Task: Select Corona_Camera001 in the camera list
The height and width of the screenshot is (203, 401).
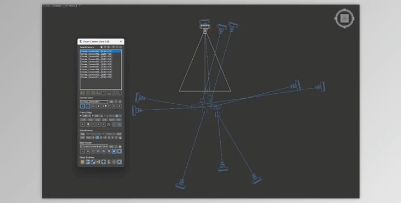Action: pyautogui.click(x=101, y=52)
